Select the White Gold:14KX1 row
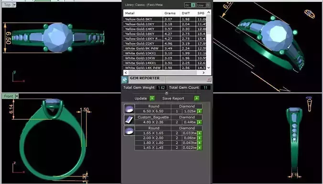Screen dimensions: 323x184 (165, 63)
